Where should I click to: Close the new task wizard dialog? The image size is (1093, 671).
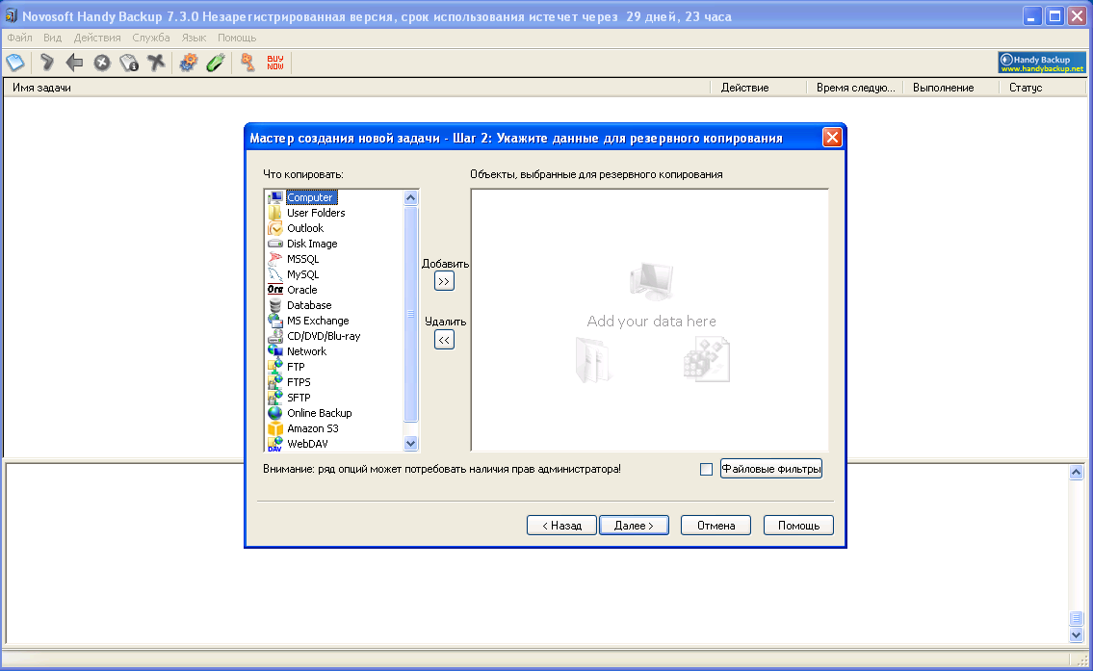coord(832,138)
